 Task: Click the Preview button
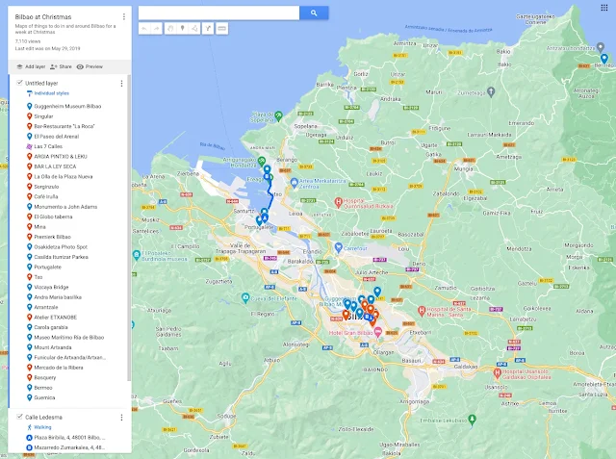[90, 66]
